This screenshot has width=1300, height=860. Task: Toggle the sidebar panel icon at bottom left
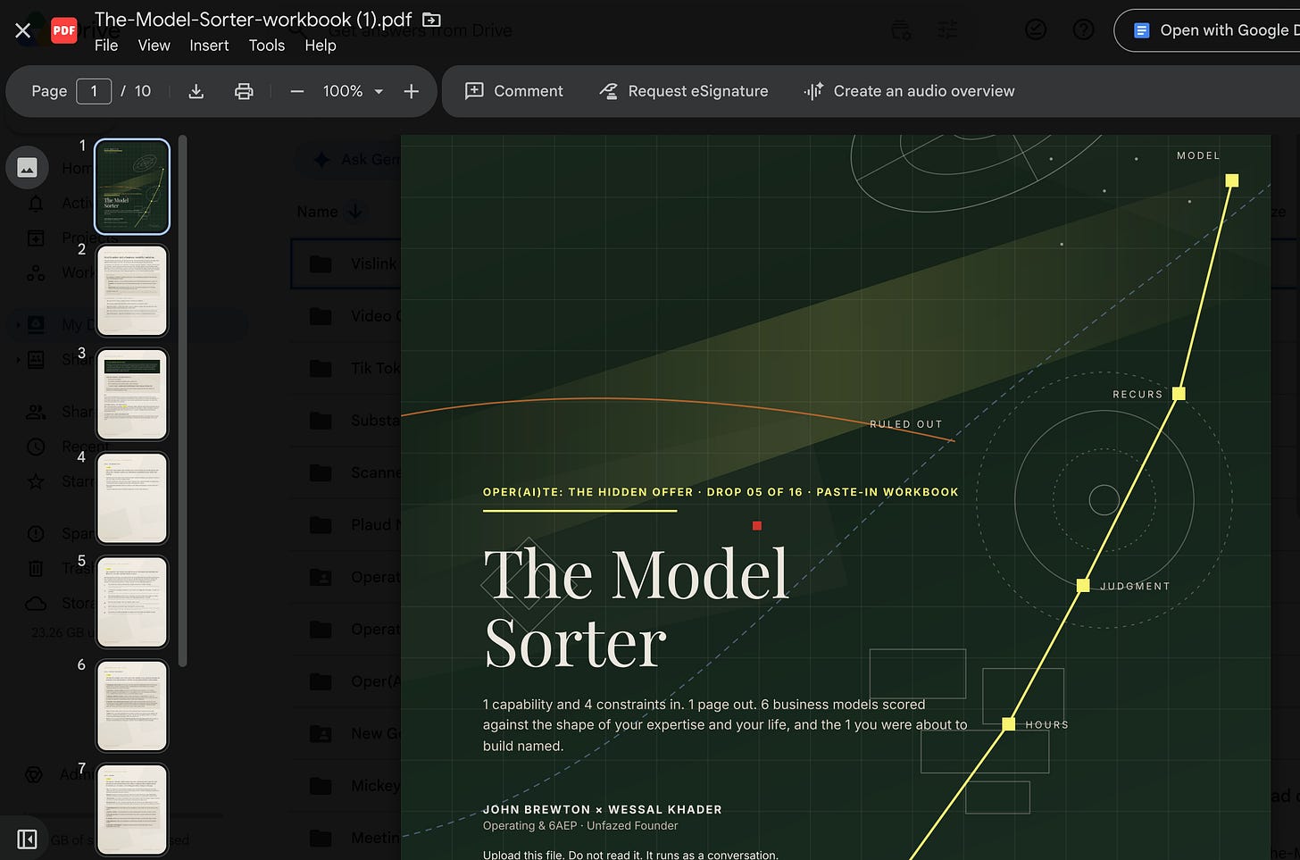click(x=27, y=839)
